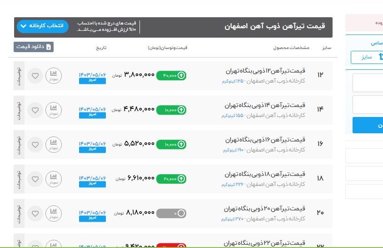Viewport: 383px width, 248px height.
Task: Expand توضیحات for the size 12 row
Action: 19,75
